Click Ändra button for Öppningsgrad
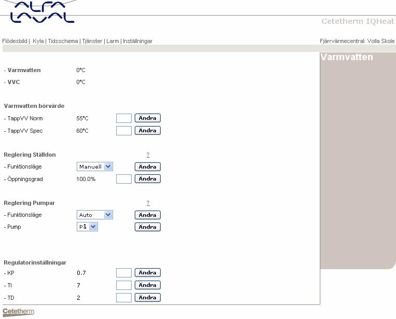The width and height of the screenshot is (396, 319). click(x=148, y=179)
